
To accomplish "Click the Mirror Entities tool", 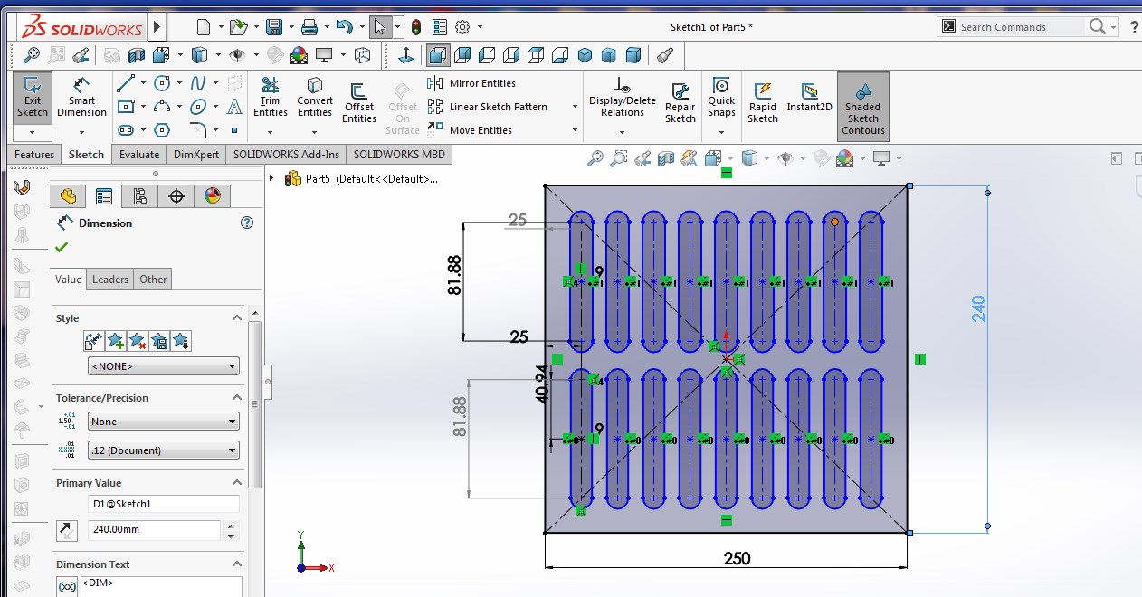I will point(472,83).
